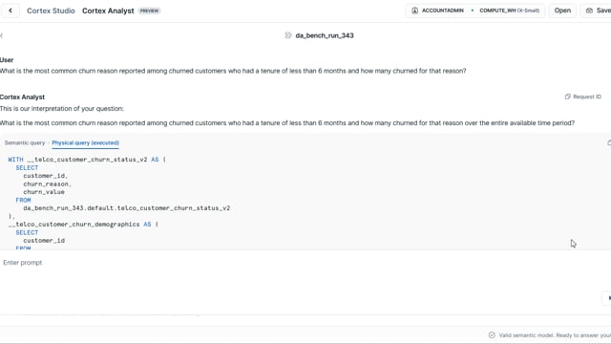Click the valid semantic model checkmark icon

pos(492,335)
